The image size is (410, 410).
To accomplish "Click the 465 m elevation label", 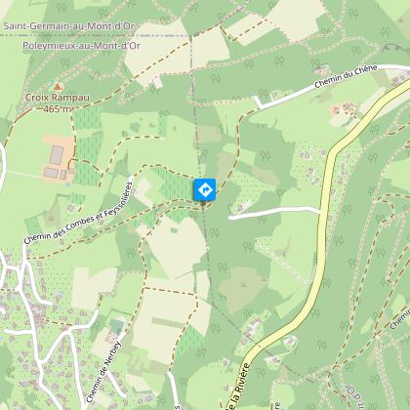I will coord(57,109).
